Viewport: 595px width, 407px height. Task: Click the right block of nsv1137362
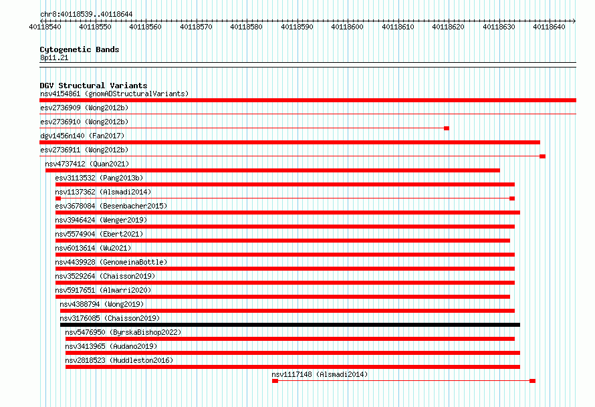(x=512, y=198)
